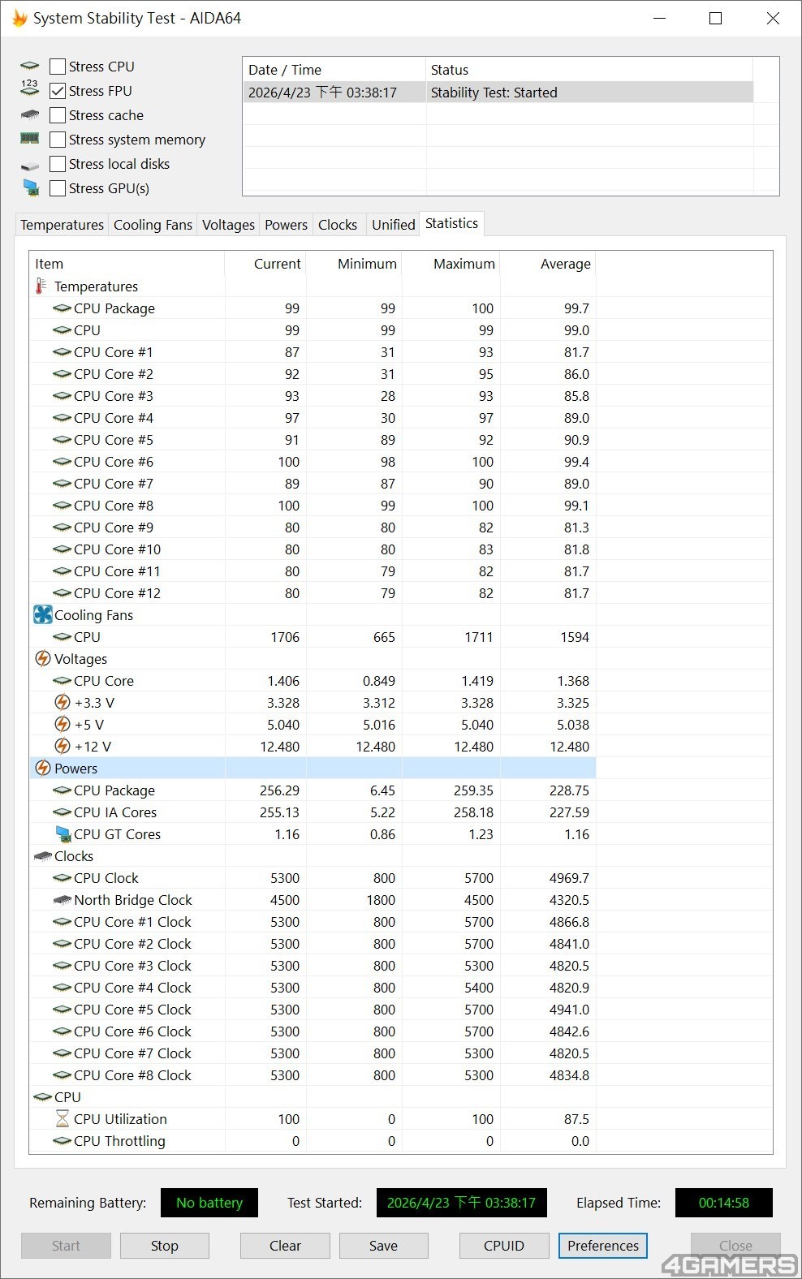
Task: Switch to the Voltages tab
Action: click(228, 225)
